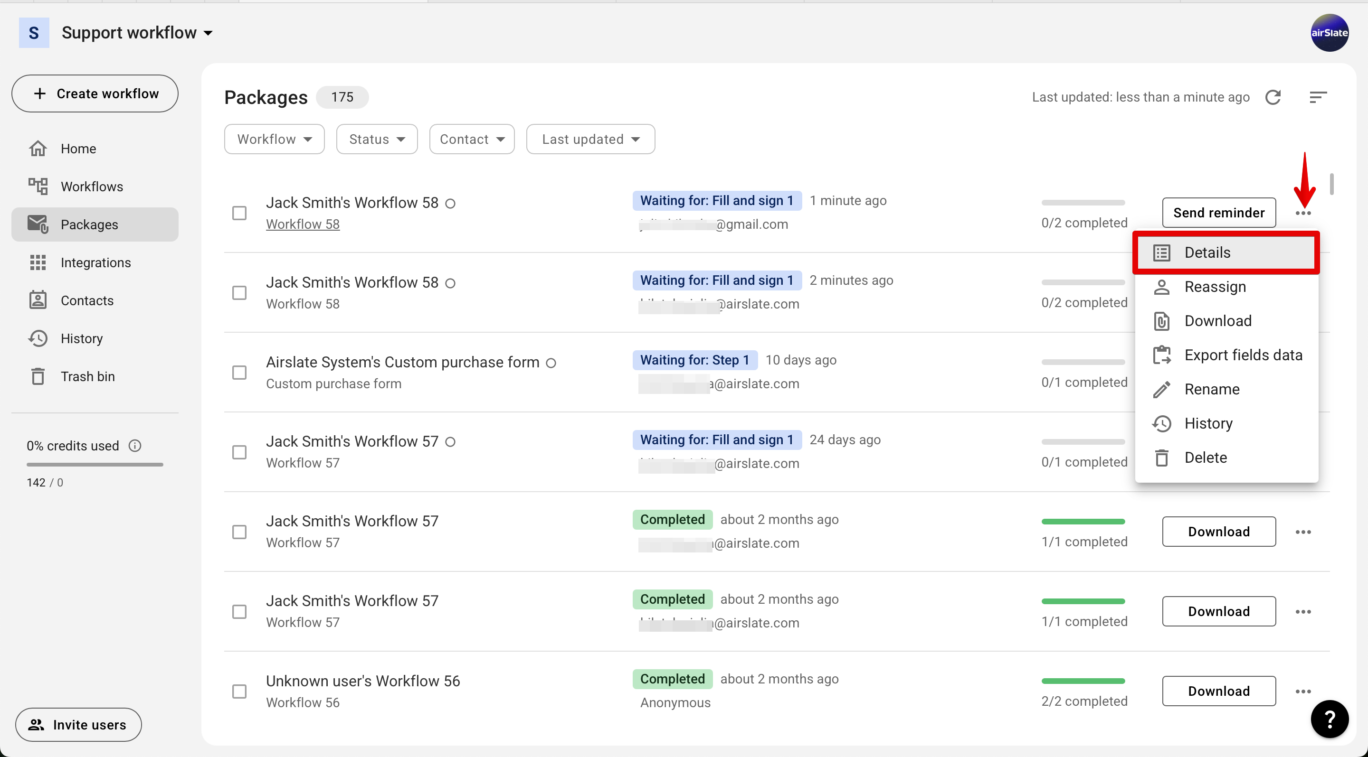Download the Unknown user's Workflow 56 package
Image resolution: width=1368 pixels, height=757 pixels.
1219,691
